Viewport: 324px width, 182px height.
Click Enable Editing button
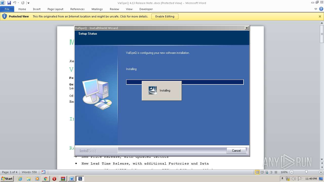point(165,16)
